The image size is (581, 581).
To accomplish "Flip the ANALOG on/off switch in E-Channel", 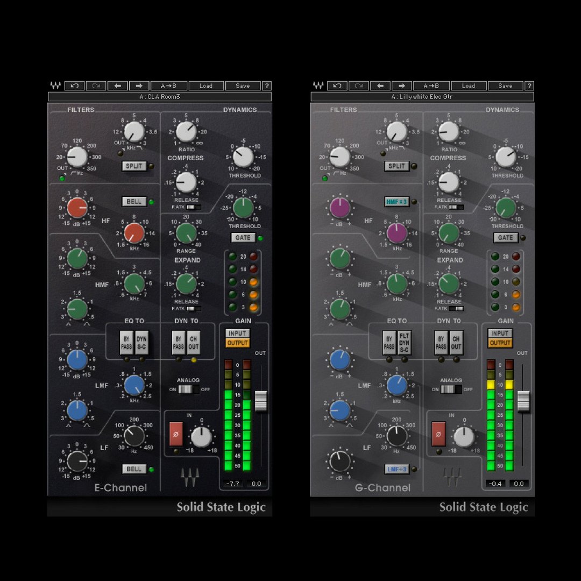I will point(189,389).
